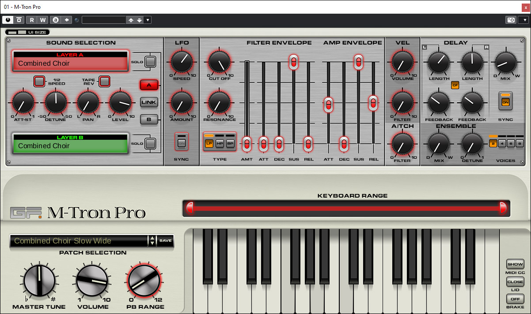Open the Layer A sound selector

(x=71, y=63)
